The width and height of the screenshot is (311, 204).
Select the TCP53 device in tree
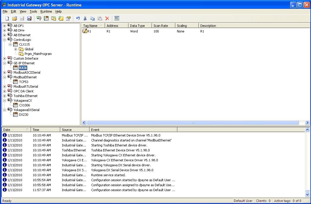tap(24, 82)
